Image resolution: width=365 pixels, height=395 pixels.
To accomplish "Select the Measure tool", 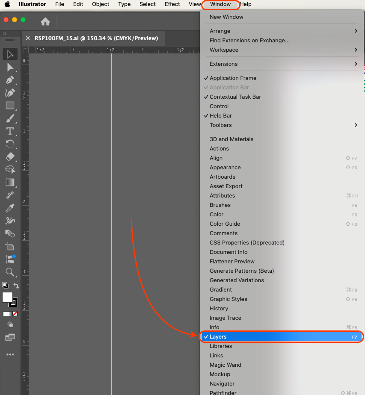I will point(10,195).
